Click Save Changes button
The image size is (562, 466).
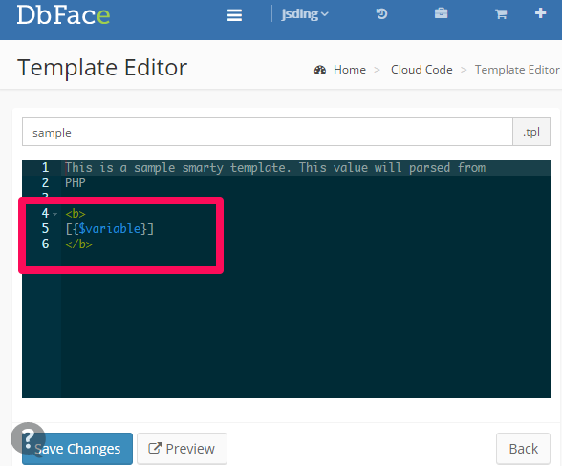pyautogui.click(x=77, y=449)
